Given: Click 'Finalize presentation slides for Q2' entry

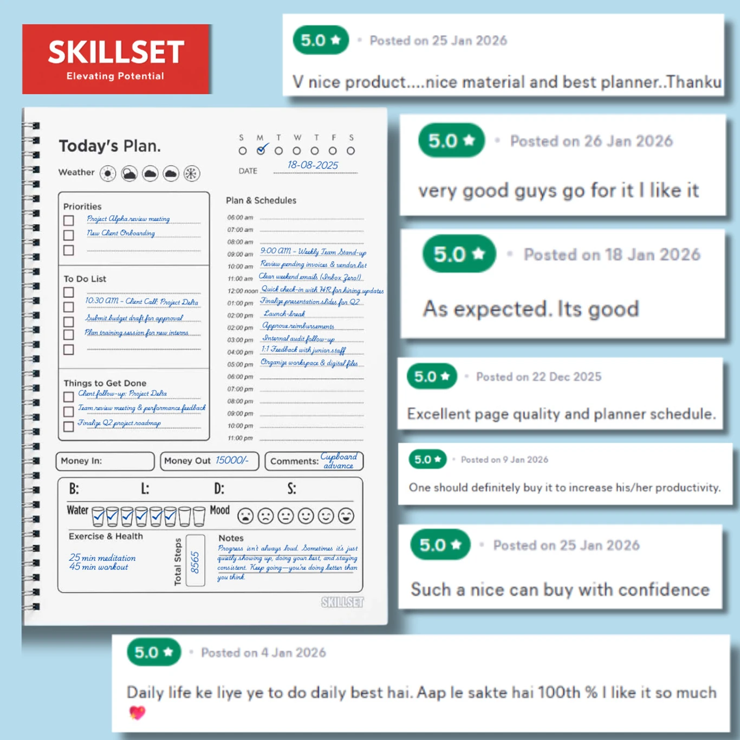Looking at the screenshot, I should (310, 302).
